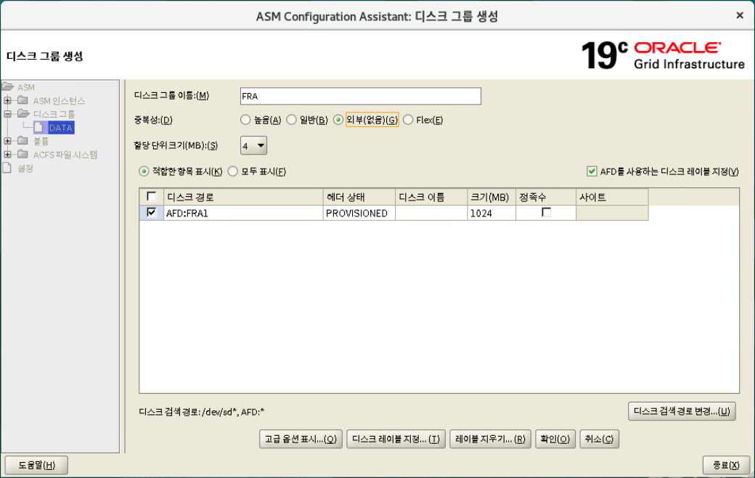Click the ASM root folder icon
This screenshot has height=478, width=755.
[x=8, y=87]
